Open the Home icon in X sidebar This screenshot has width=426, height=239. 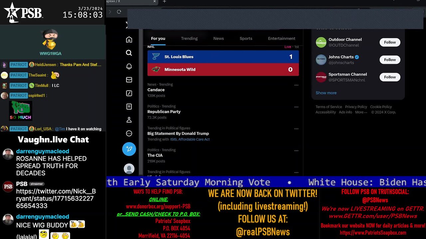click(129, 40)
